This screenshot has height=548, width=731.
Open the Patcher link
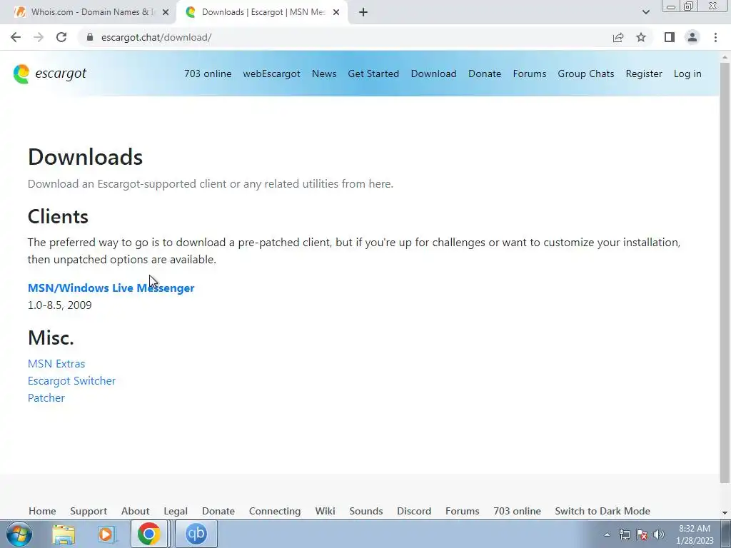(x=46, y=398)
